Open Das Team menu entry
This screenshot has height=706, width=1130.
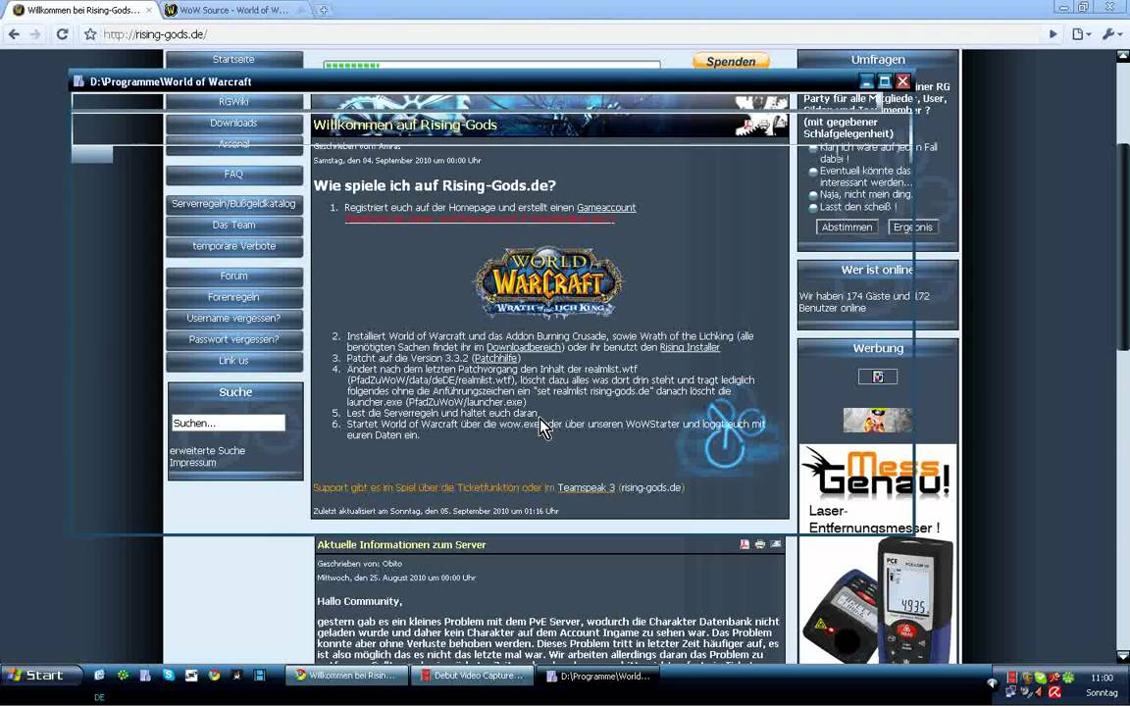tap(233, 225)
